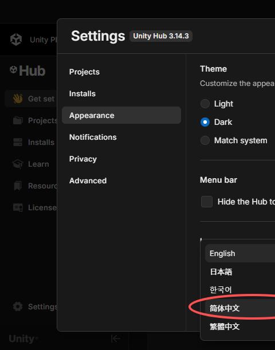Click the Hub logo in sidebar

point(27,71)
